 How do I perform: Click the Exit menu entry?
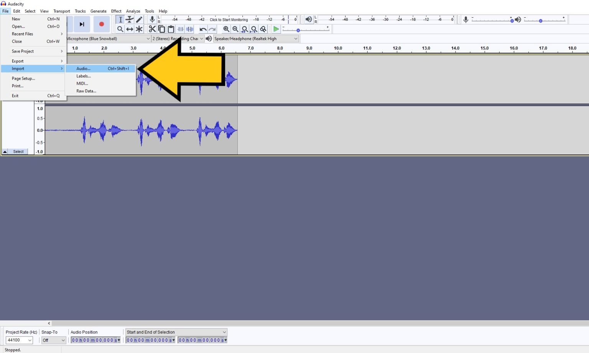click(x=15, y=95)
